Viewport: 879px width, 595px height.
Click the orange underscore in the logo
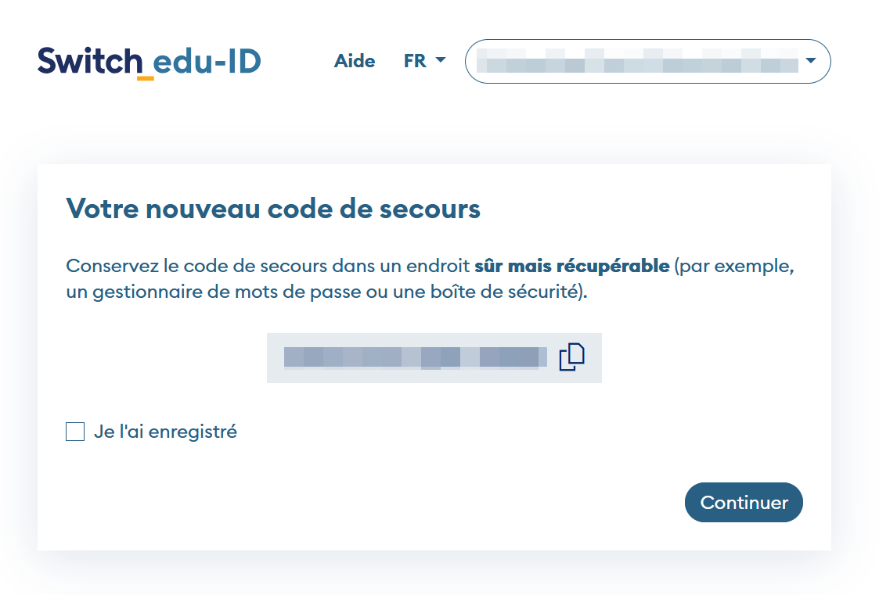(x=145, y=77)
